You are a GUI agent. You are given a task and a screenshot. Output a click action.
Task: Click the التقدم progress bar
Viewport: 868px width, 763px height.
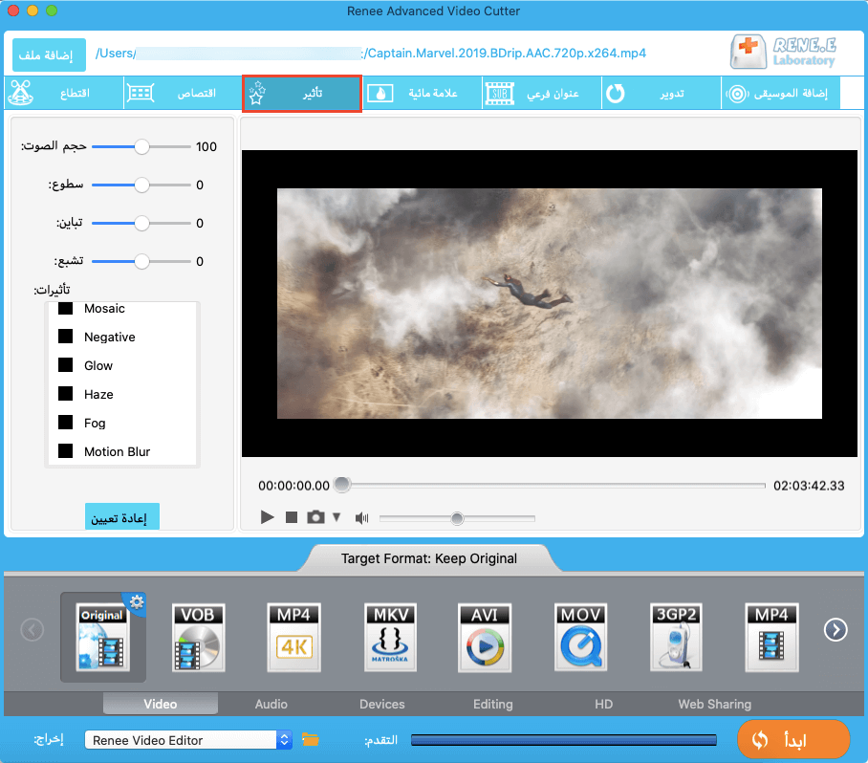[x=564, y=740]
